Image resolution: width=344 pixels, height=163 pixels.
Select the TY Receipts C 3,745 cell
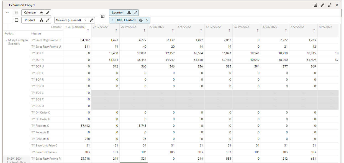point(134,126)
